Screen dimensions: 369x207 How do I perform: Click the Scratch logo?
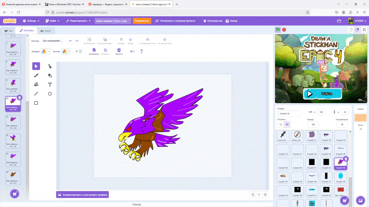(x=10, y=21)
